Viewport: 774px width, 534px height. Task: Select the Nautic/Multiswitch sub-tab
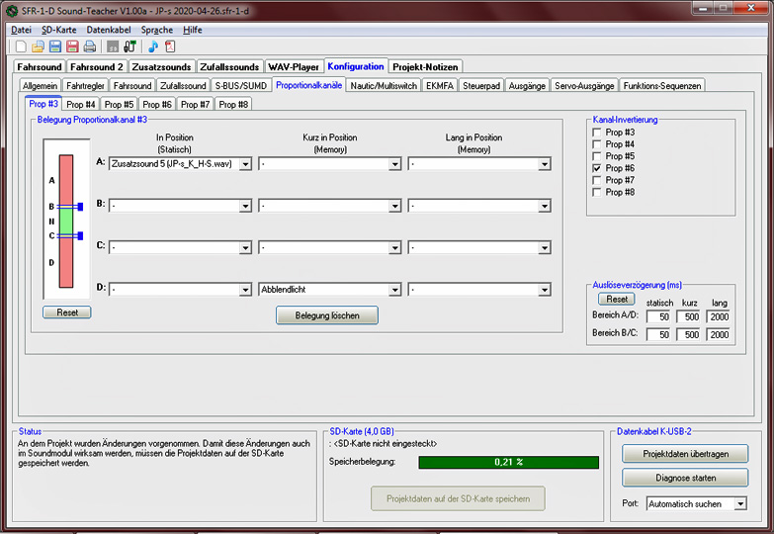point(384,85)
